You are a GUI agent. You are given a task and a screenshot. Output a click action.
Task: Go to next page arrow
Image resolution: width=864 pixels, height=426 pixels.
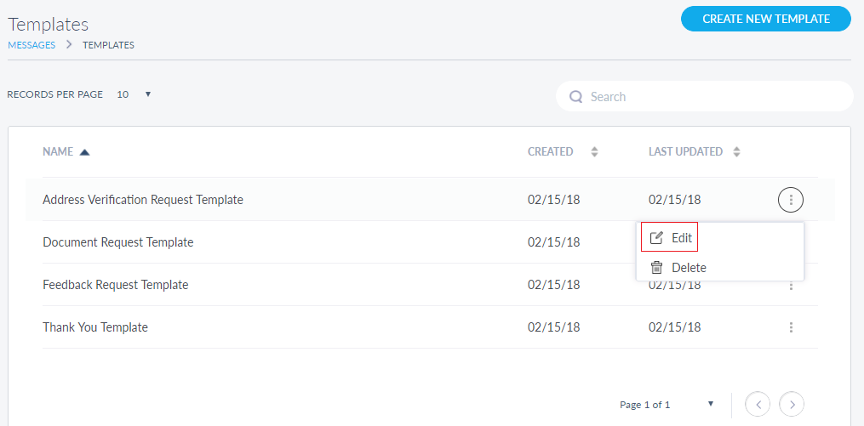click(792, 404)
